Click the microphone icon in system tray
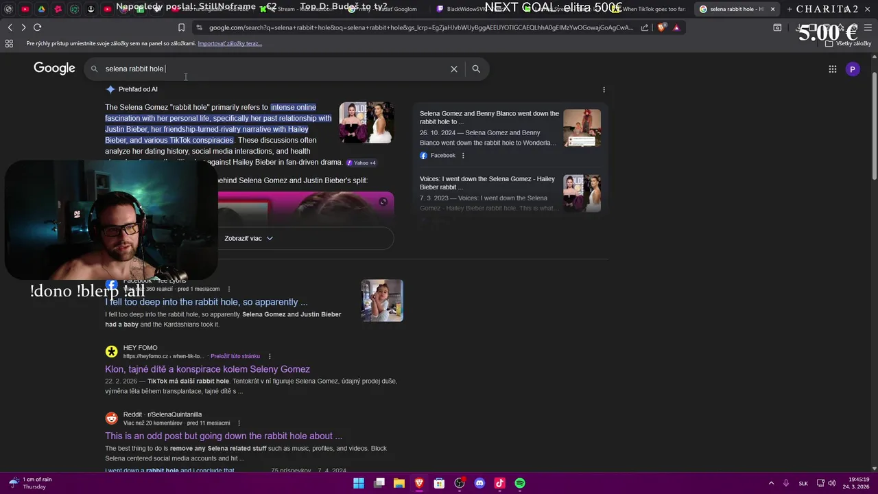878x494 pixels. point(786,483)
